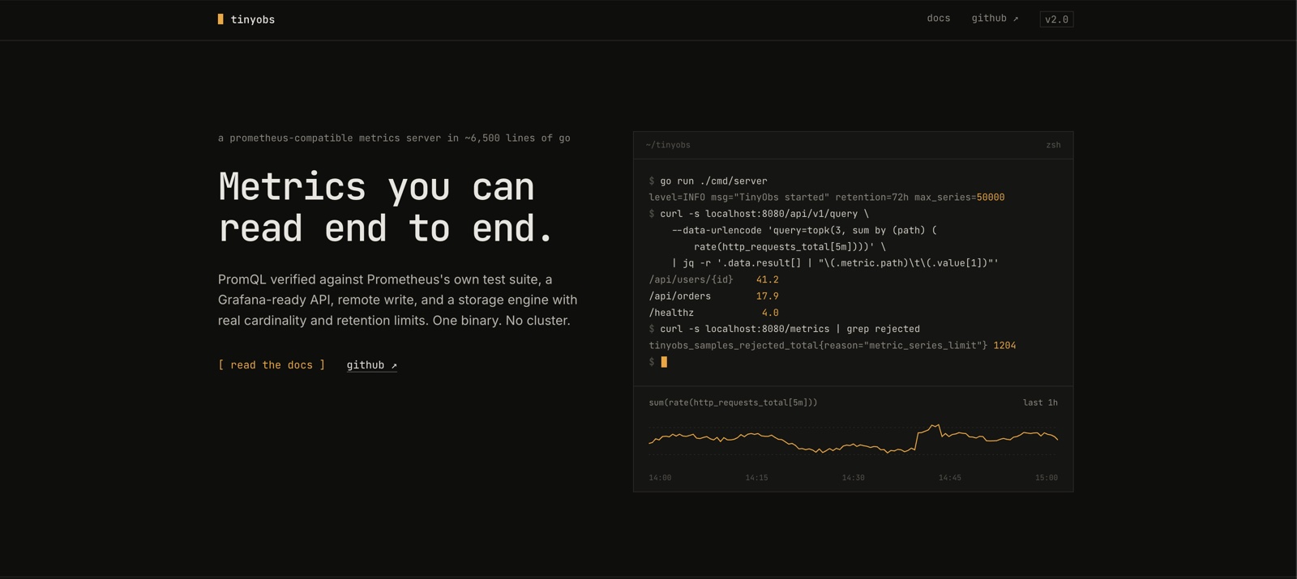Click the rejected count 1204
The height and width of the screenshot is (579, 1297).
click(x=1004, y=346)
